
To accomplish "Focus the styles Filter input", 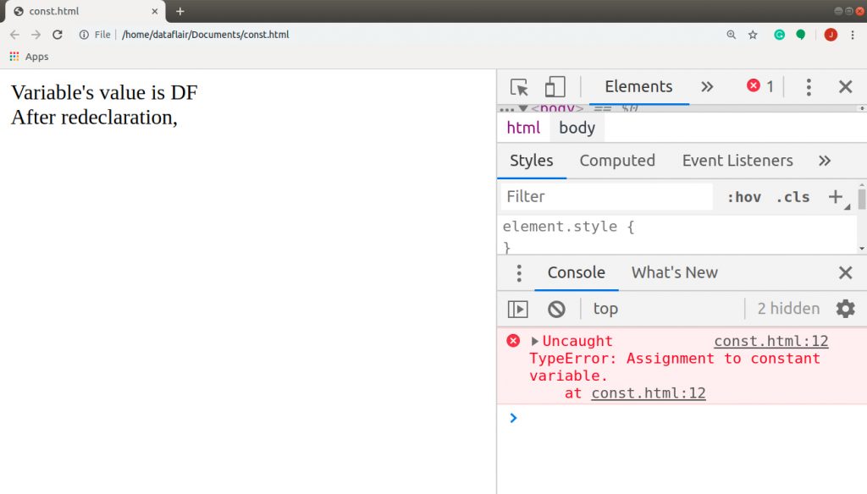I will [x=606, y=197].
